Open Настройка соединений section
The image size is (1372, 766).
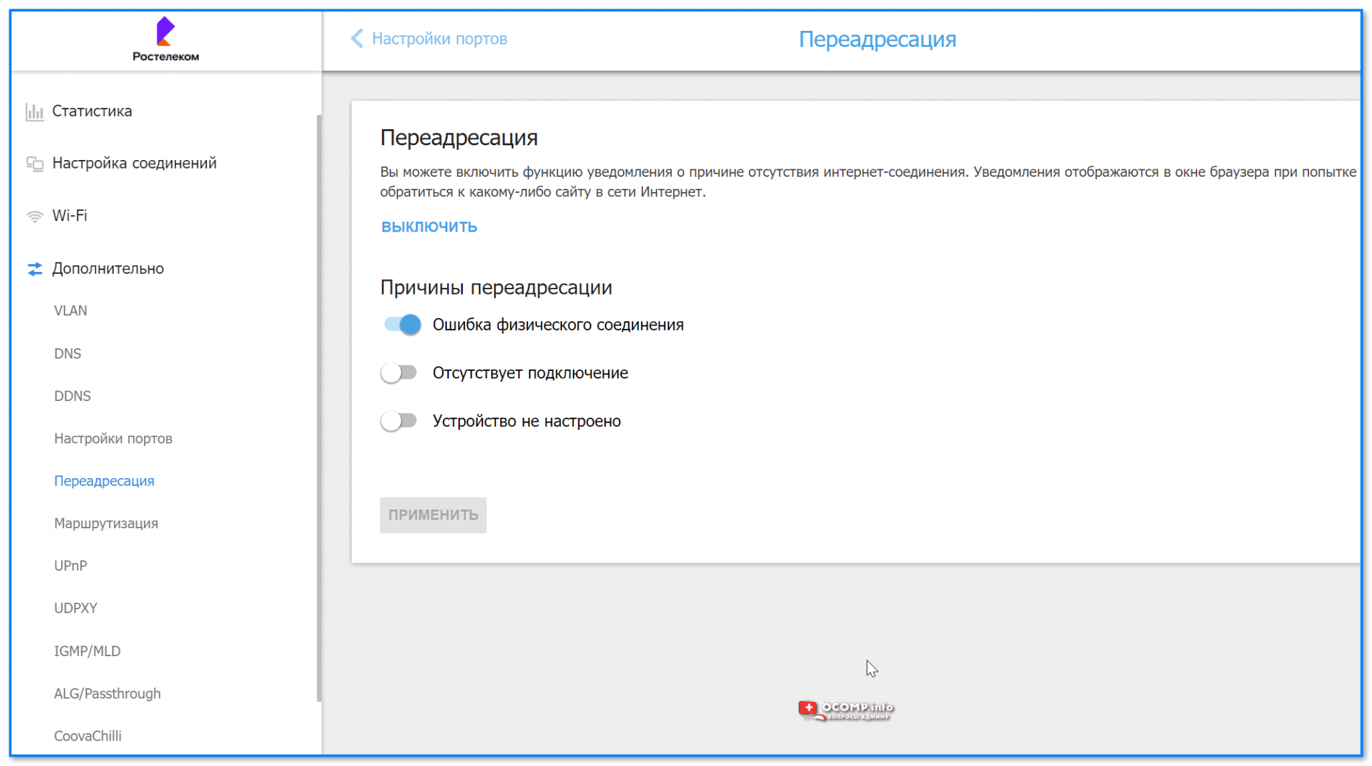tap(134, 163)
